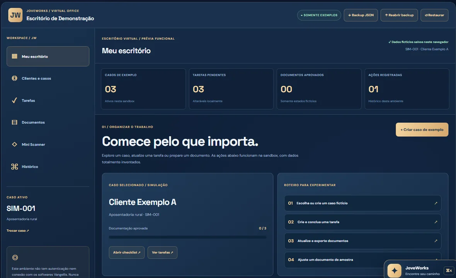Click the JoveWorks sparkle assistant icon
This screenshot has width=456, height=278.
pyautogui.click(x=394, y=271)
